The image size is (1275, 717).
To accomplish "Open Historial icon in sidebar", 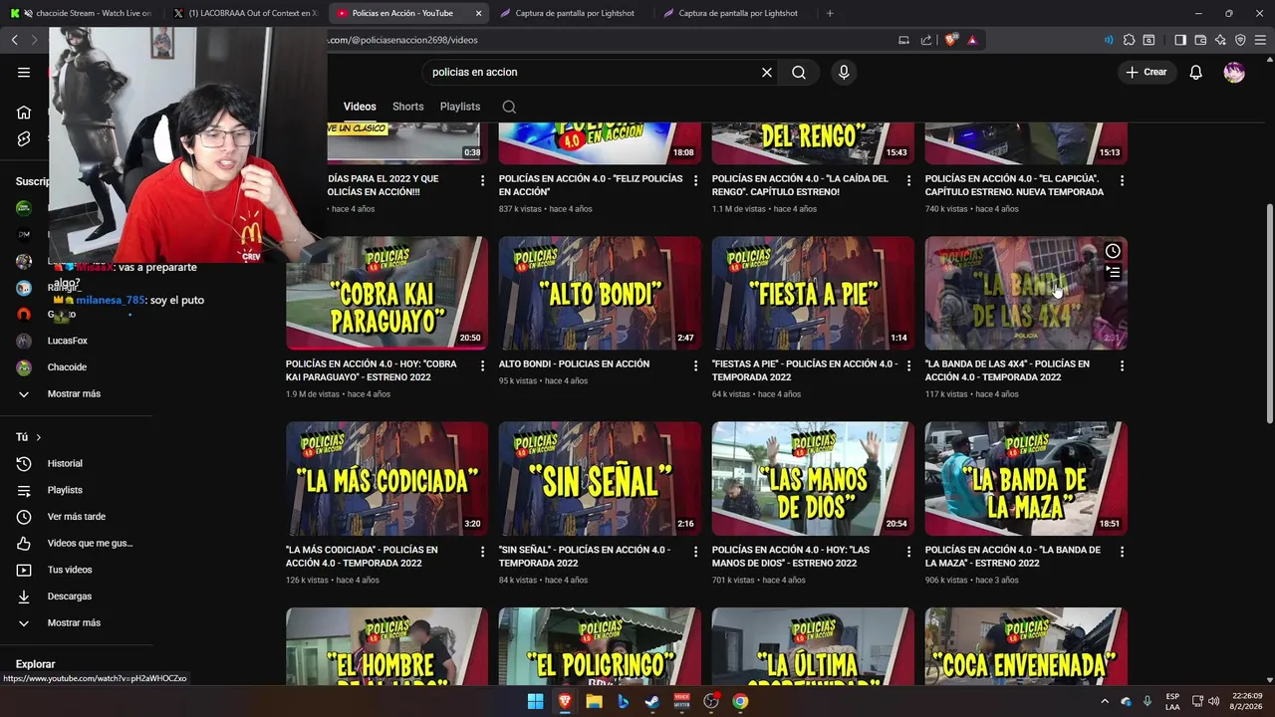I will (x=24, y=463).
